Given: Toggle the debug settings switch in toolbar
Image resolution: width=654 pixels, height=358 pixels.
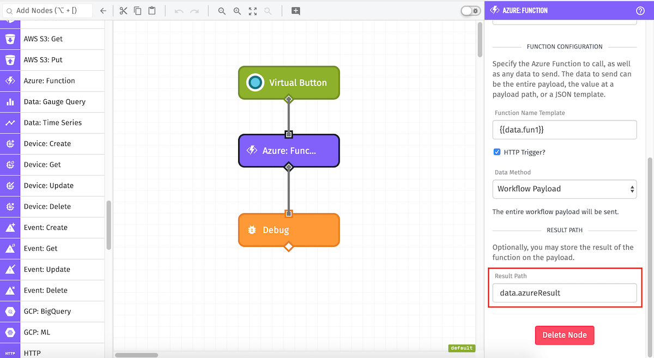Looking at the screenshot, I should click(470, 11).
